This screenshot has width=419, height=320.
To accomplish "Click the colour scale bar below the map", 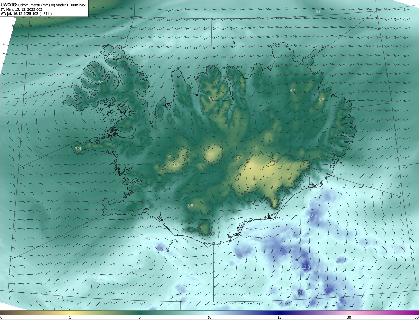I will click(x=209, y=313).
